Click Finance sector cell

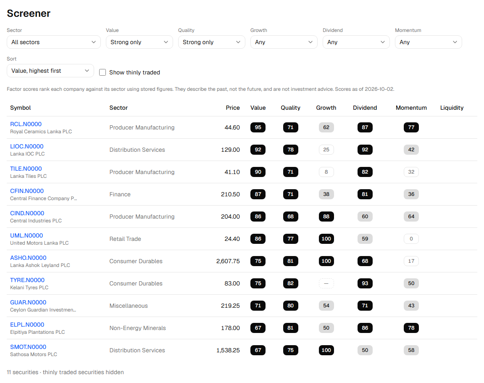120,194
